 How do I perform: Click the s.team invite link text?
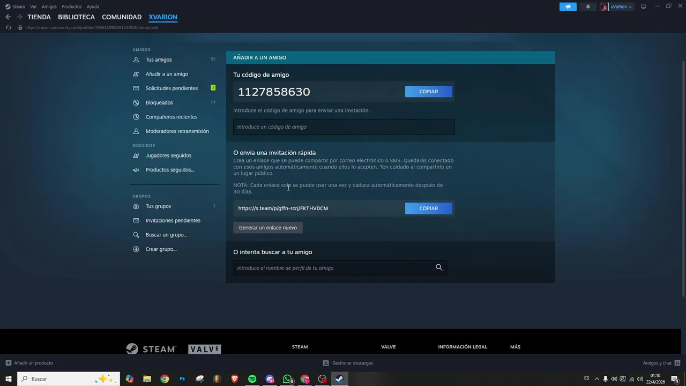(x=283, y=209)
